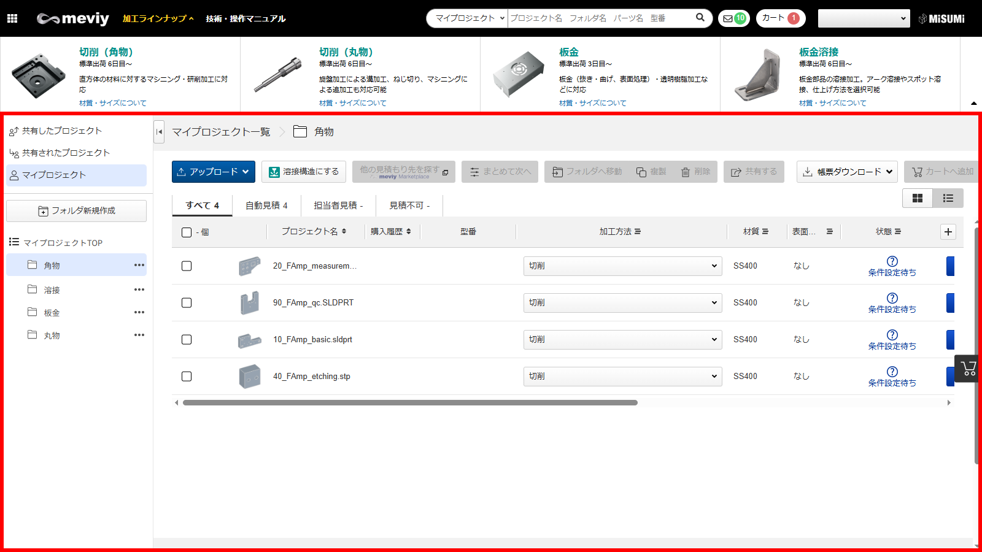Screen dimensions: 982x552
Task: Open options for 角物 folder
Action: pyautogui.click(x=139, y=265)
